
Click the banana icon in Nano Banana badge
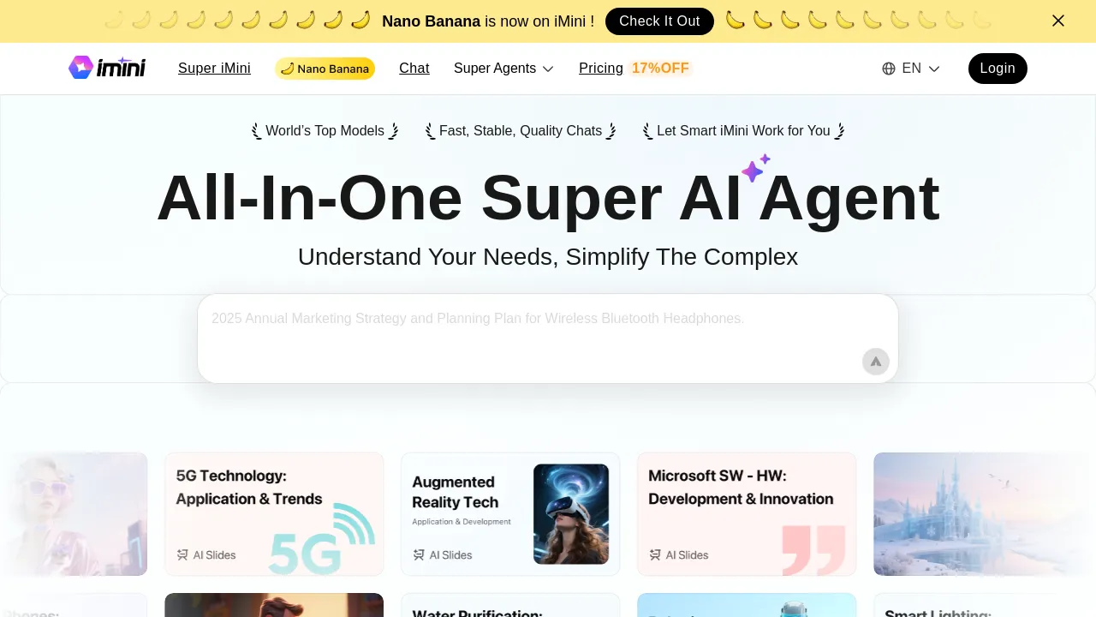coord(287,69)
